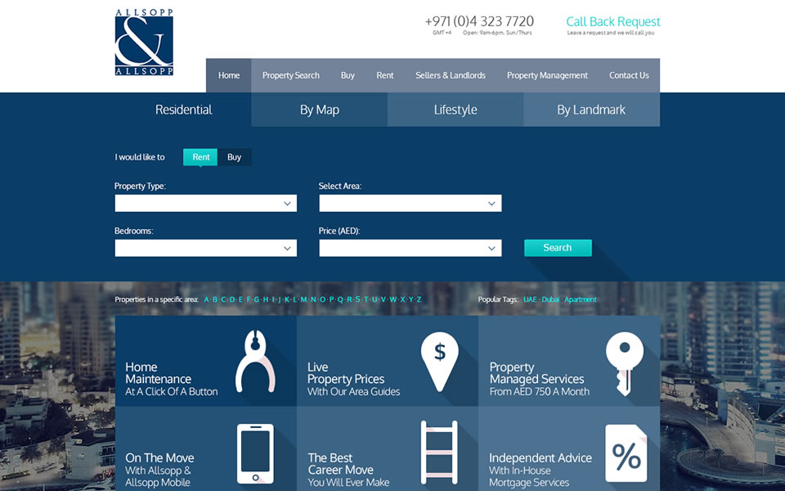Viewport: 785px width, 491px height.
Task: Go to Contact Us in navigation
Action: [629, 75]
